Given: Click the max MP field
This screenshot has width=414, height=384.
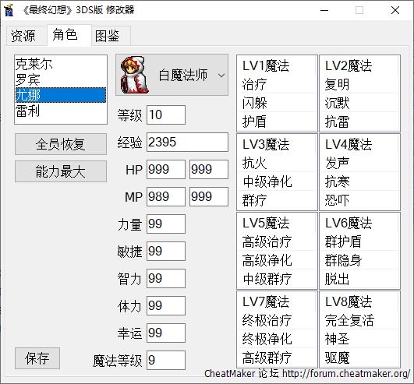Looking at the screenshot, I should [209, 197].
